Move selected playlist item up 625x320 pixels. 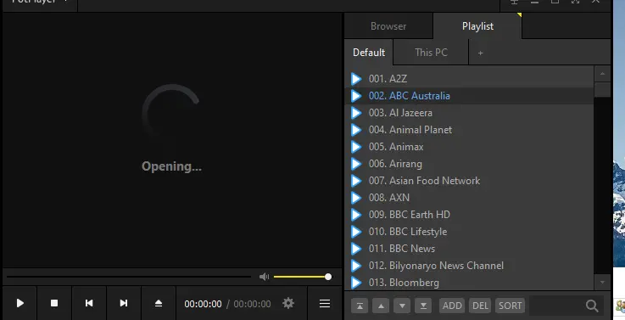[381, 306]
